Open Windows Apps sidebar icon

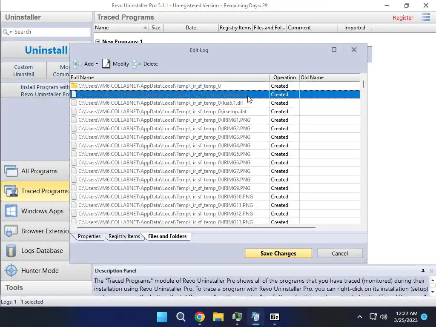coord(11,211)
